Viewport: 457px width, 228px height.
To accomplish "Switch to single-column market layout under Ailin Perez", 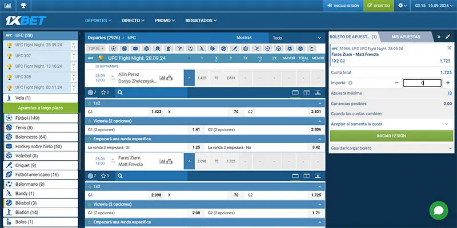I will [x=295, y=93].
